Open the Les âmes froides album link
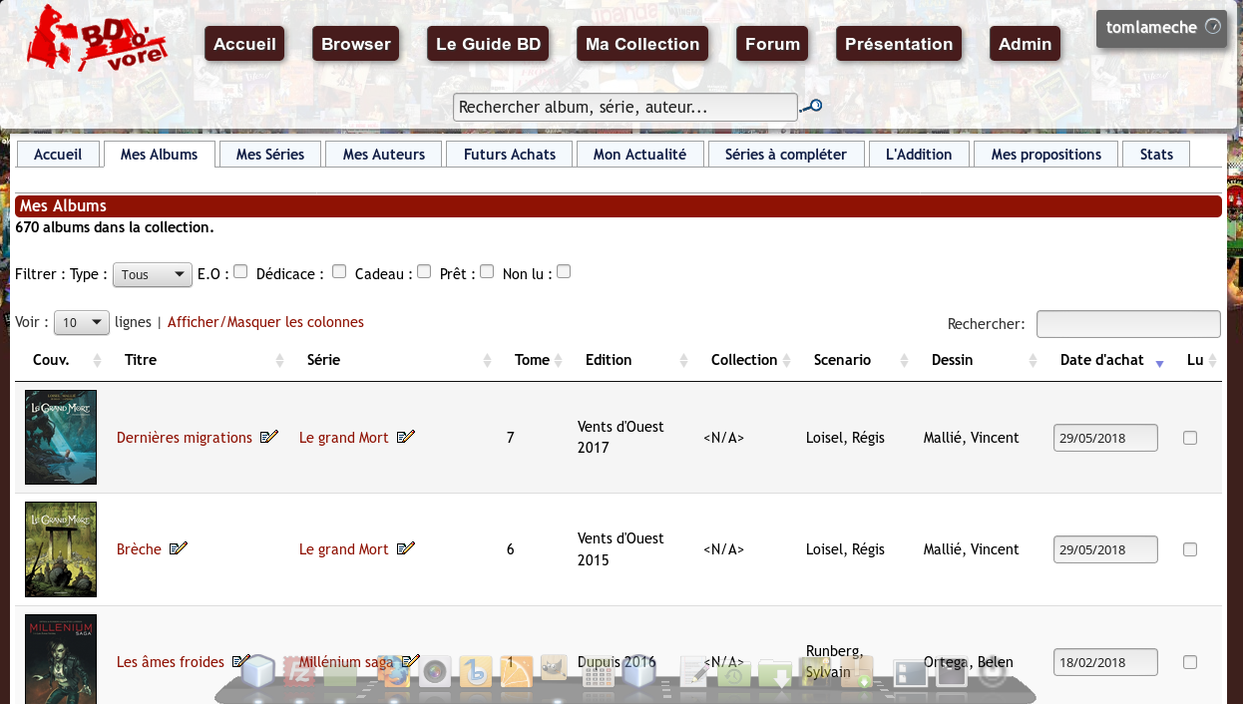The width and height of the screenshot is (1243, 704). [x=171, y=662]
